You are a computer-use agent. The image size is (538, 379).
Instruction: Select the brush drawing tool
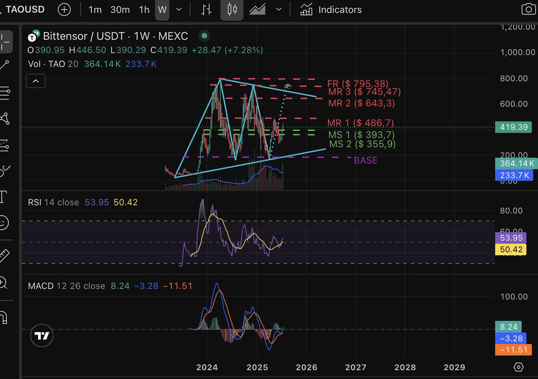[4, 171]
